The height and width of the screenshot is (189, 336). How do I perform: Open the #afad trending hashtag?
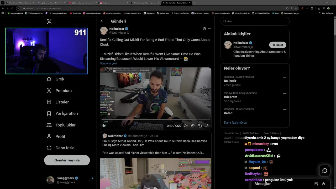(x=228, y=113)
